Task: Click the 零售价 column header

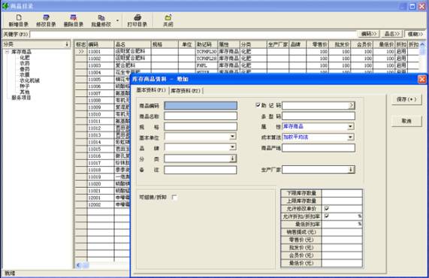Action: tap(317, 44)
